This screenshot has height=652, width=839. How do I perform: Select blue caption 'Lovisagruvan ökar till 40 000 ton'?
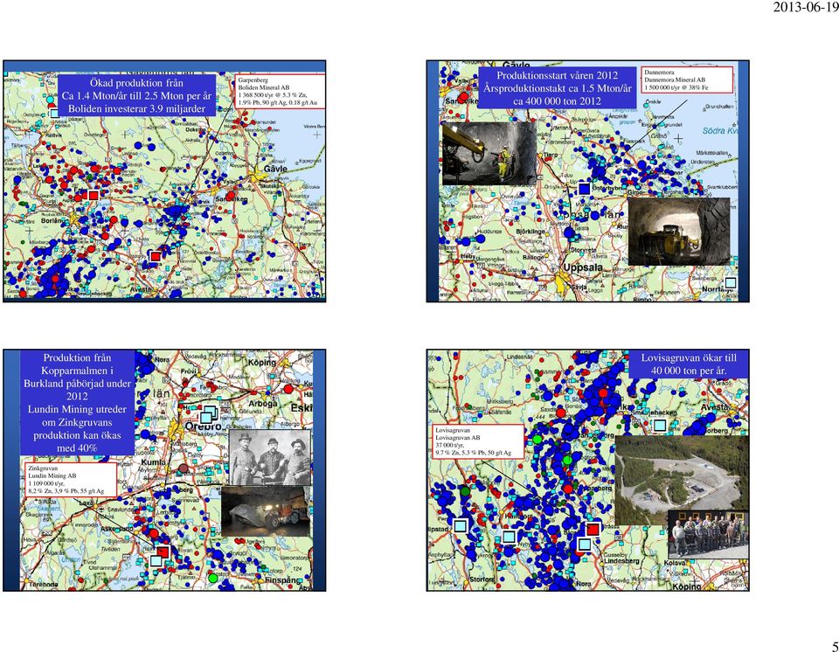pos(690,364)
